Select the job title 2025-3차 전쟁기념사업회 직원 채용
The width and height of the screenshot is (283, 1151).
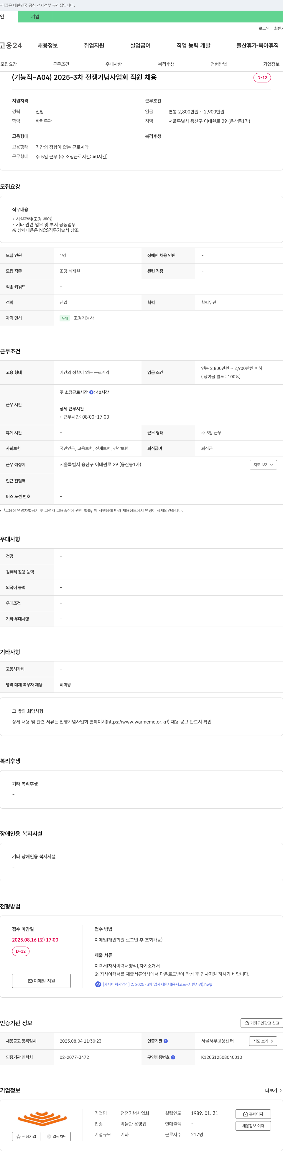105,77
